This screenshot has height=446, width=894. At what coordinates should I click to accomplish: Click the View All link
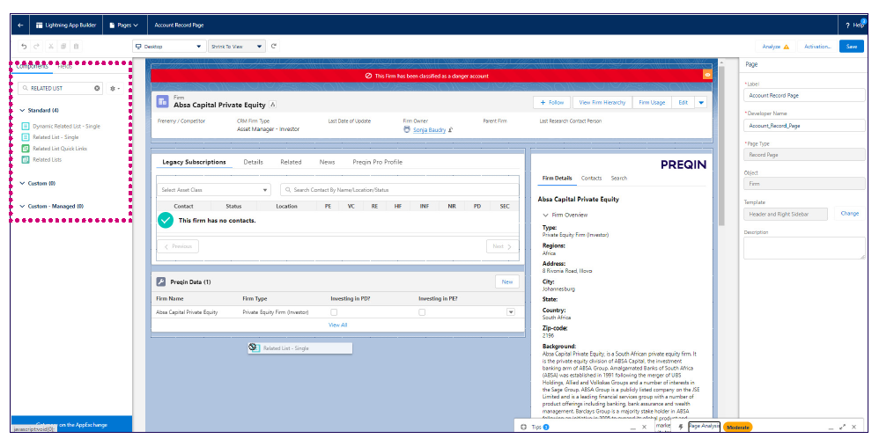pyautogui.click(x=337, y=325)
